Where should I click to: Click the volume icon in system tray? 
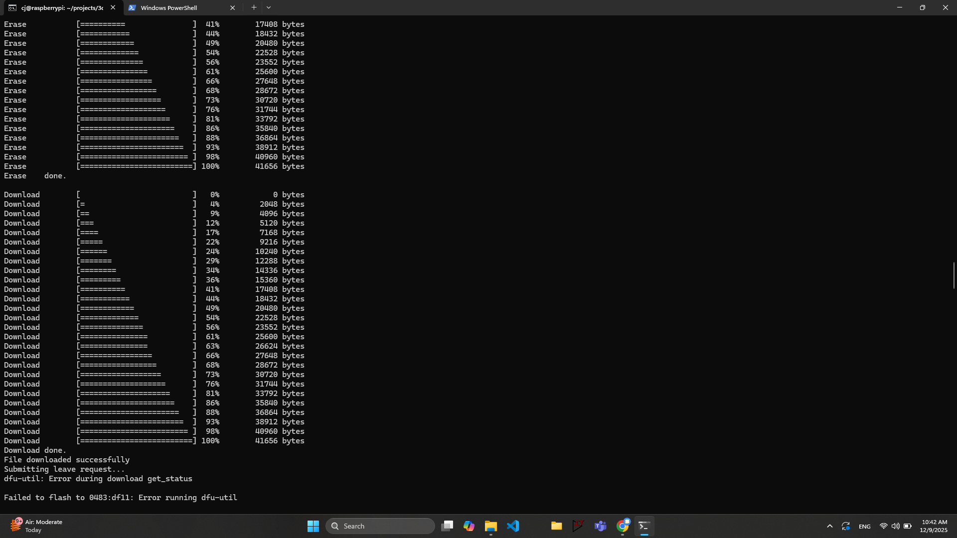point(896,526)
